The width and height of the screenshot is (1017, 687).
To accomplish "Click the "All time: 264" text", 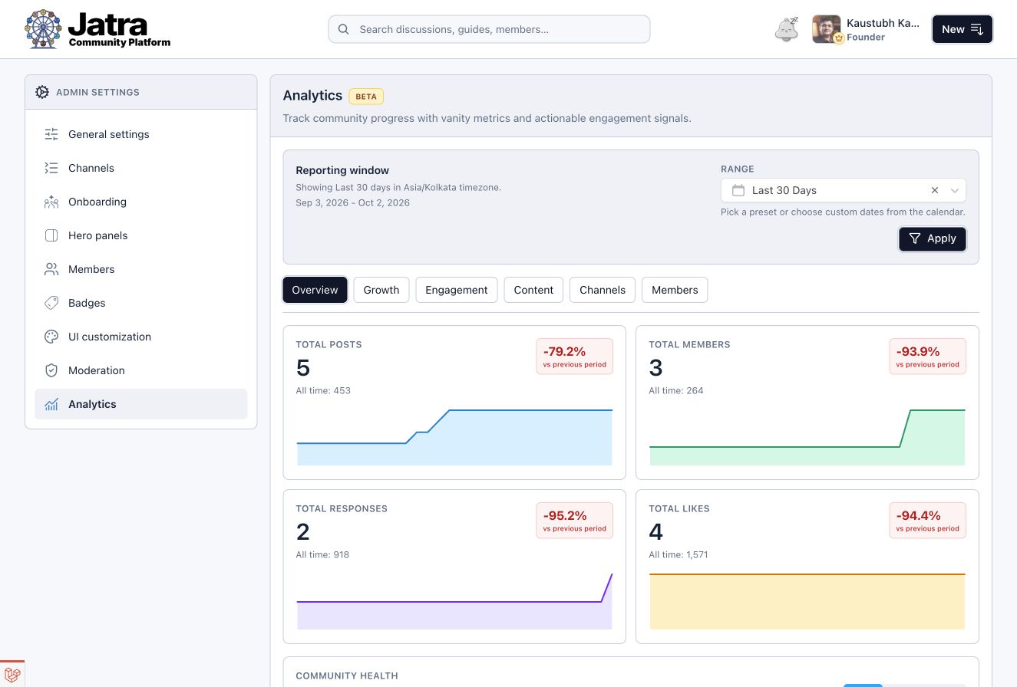I will click(x=676, y=390).
